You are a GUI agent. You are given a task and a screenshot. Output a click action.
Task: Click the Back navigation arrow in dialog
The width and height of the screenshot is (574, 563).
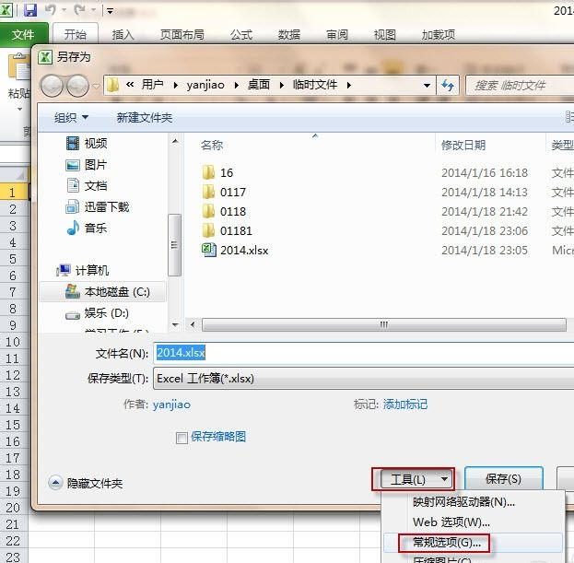click(x=52, y=86)
